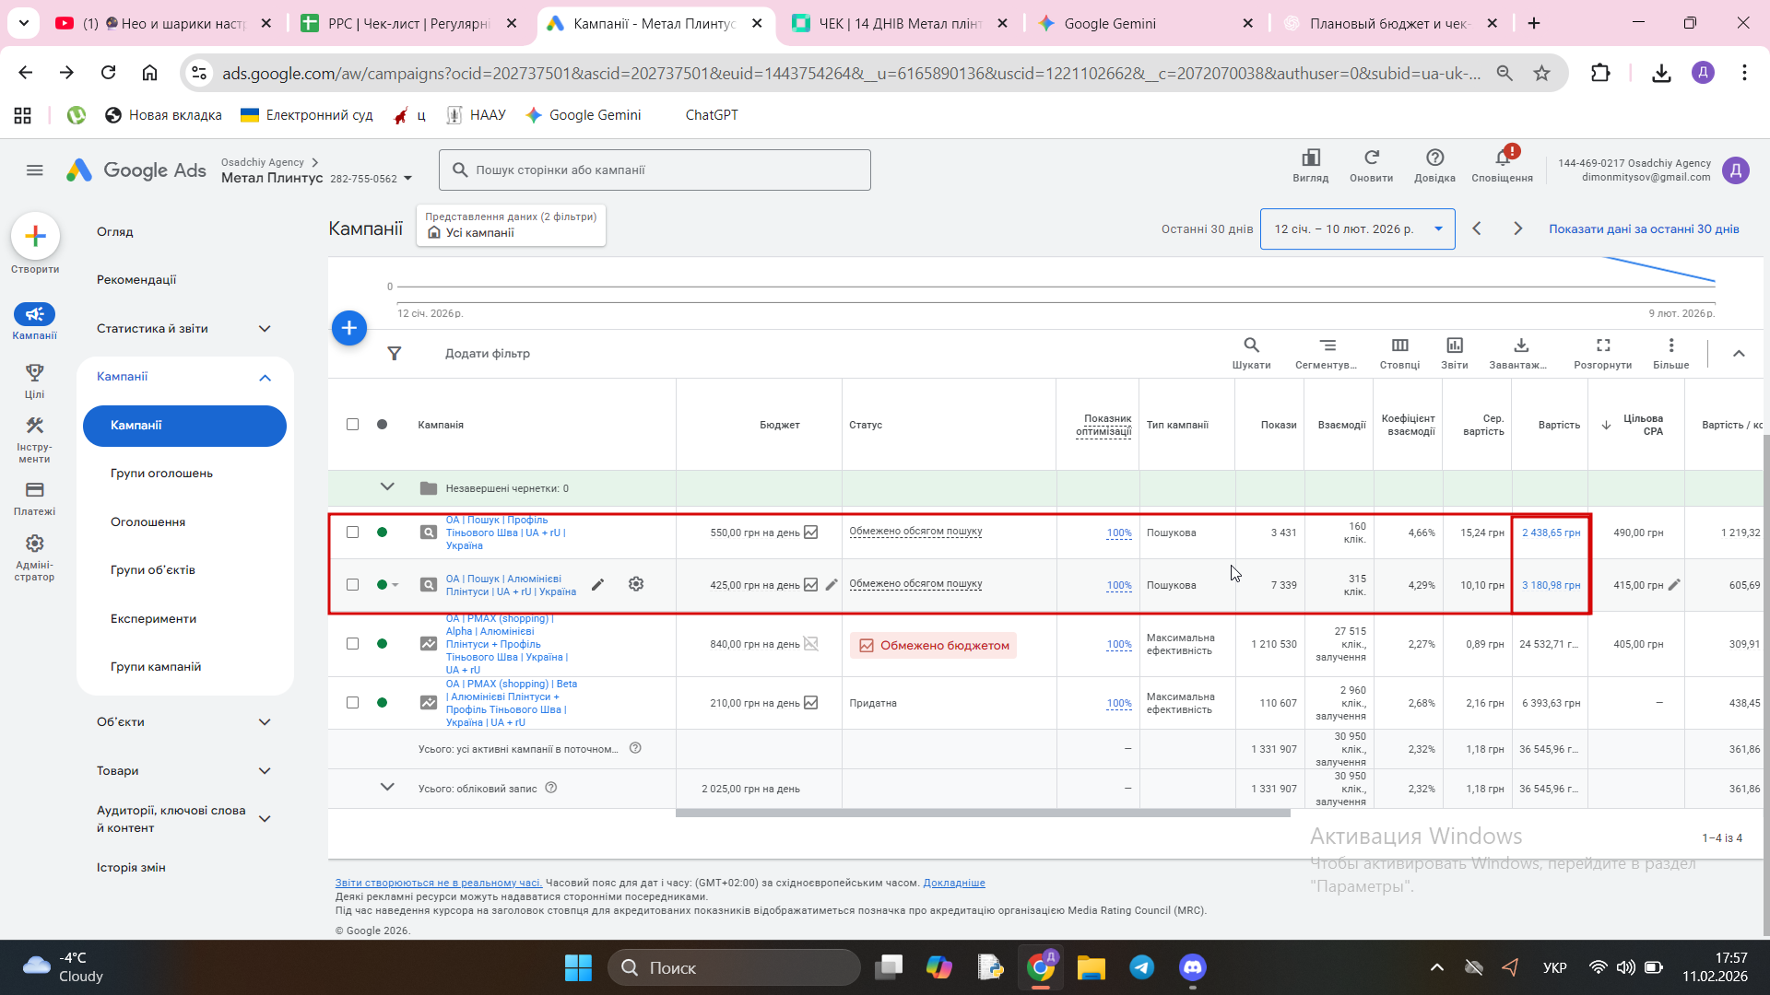Open the Columns editor icon
The height and width of the screenshot is (995, 1770).
[1399, 345]
